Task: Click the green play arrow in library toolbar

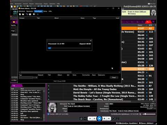Action: pos(38,14)
